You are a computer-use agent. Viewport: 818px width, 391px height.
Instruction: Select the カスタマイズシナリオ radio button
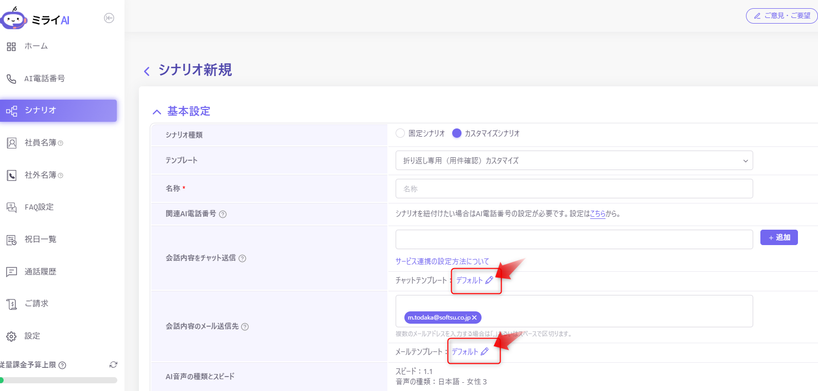click(456, 133)
